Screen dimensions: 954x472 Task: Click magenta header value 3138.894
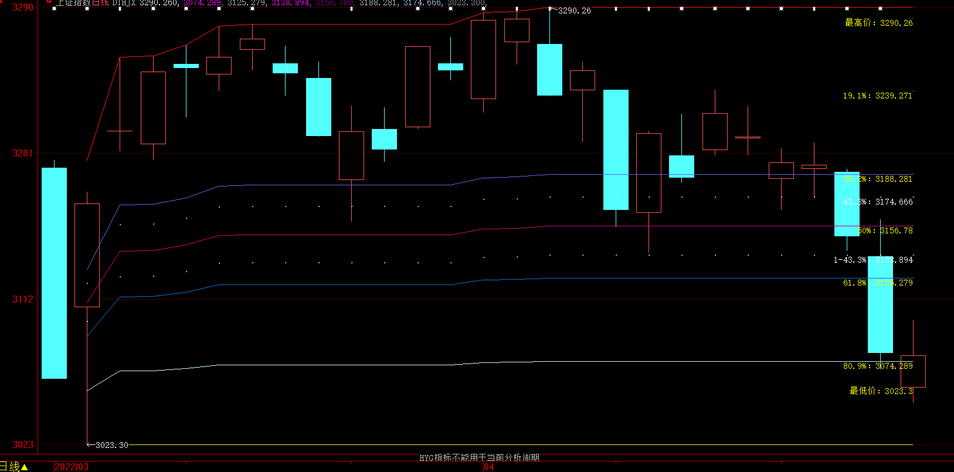pyautogui.click(x=291, y=3)
